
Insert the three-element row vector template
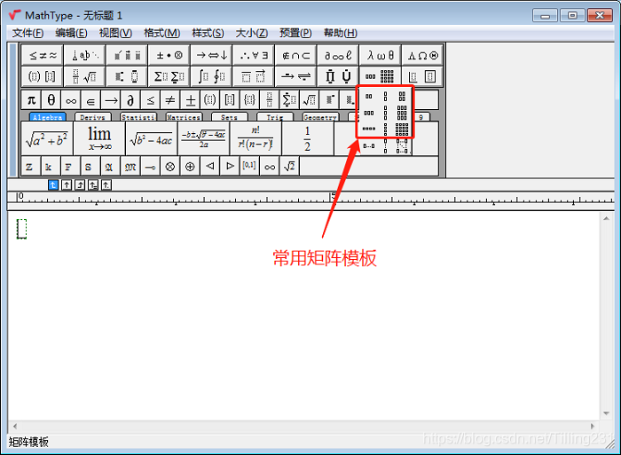tap(369, 113)
